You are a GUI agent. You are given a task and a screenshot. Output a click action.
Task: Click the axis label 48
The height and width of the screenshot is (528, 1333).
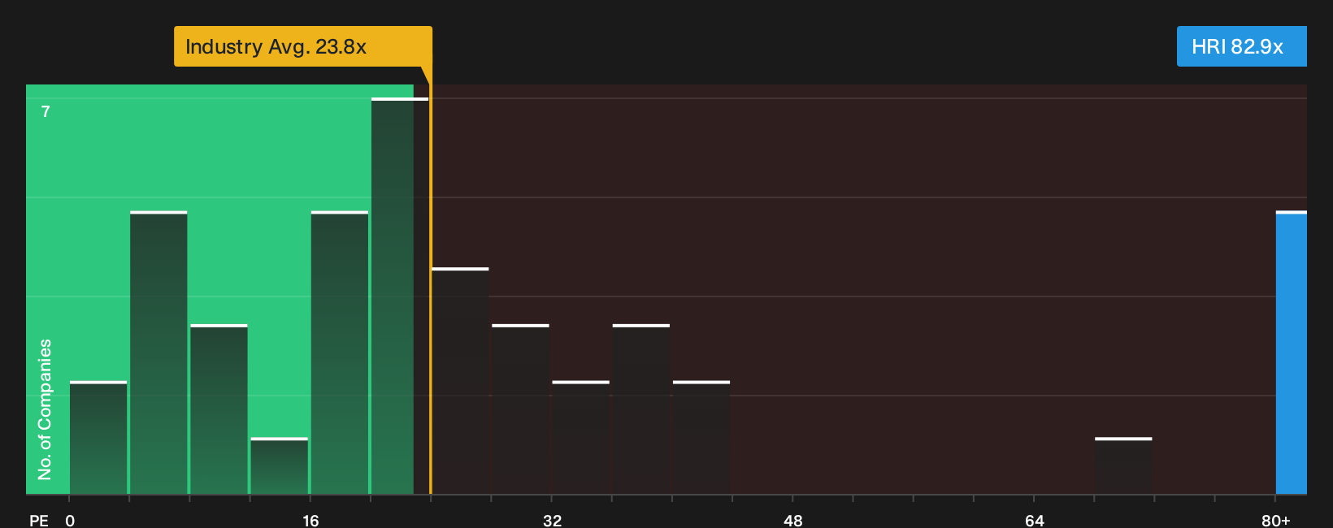(x=793, y=520)
